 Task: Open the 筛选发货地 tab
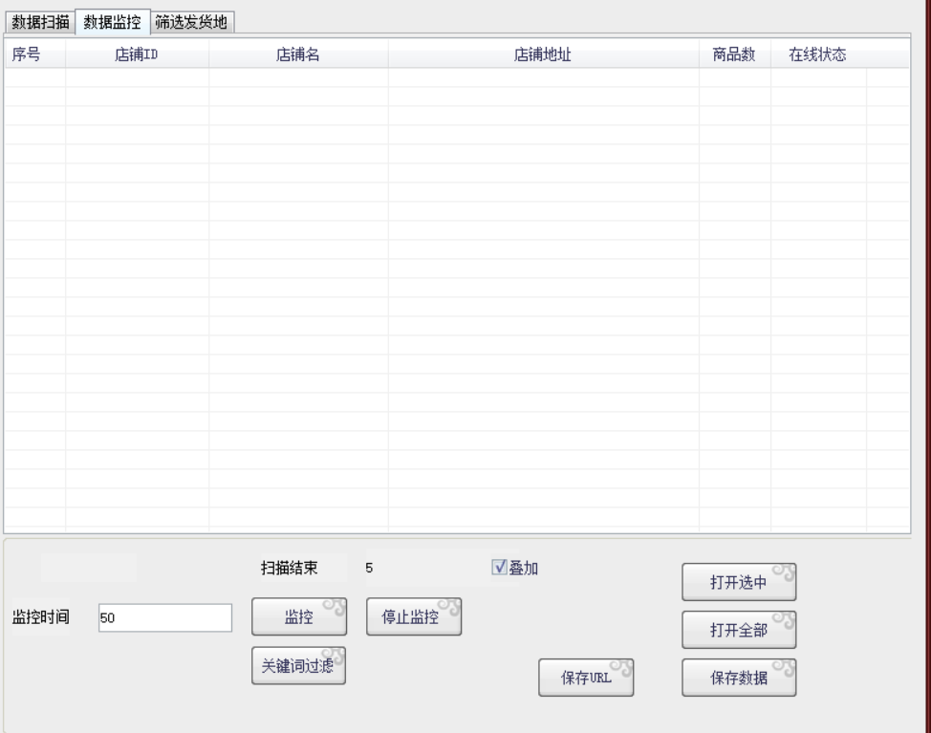(x=193, y=22)
